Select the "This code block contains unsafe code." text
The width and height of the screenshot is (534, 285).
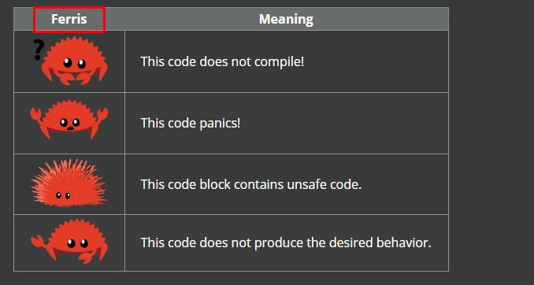[x=251, y=184]
